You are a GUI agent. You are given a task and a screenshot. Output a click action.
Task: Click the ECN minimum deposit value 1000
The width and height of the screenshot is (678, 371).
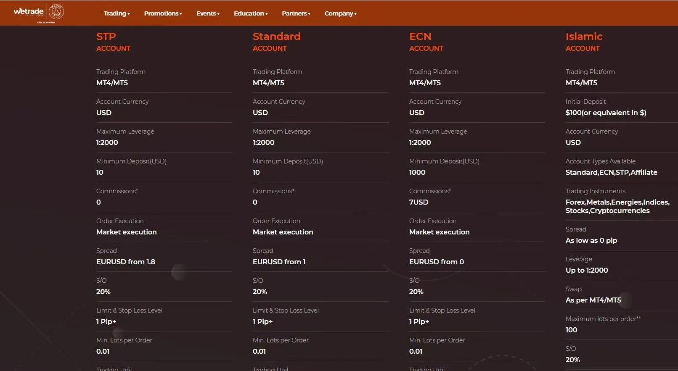[417, 172]
